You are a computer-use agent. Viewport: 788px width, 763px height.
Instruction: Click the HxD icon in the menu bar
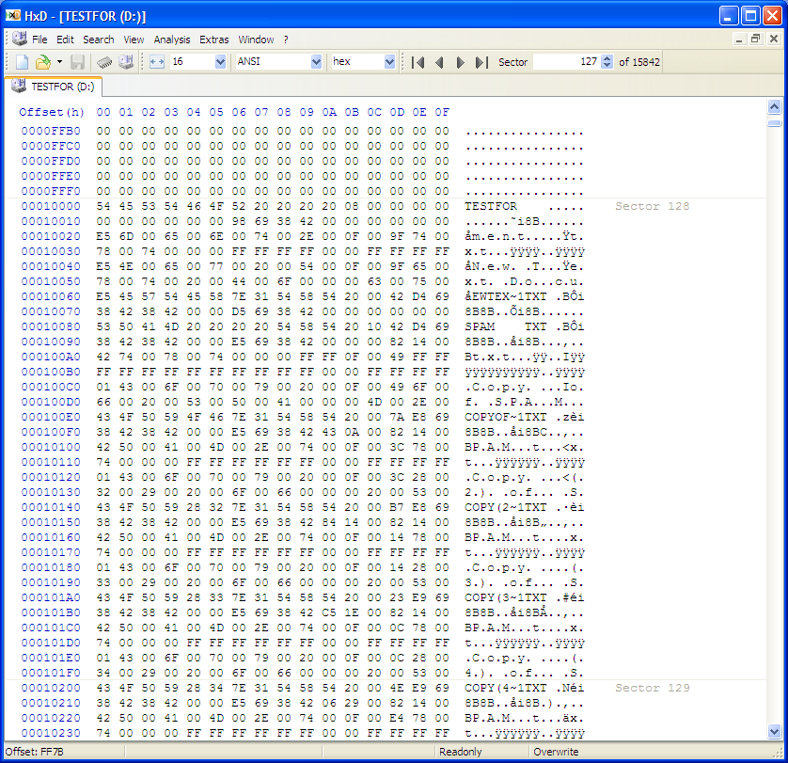pos(20,39)
